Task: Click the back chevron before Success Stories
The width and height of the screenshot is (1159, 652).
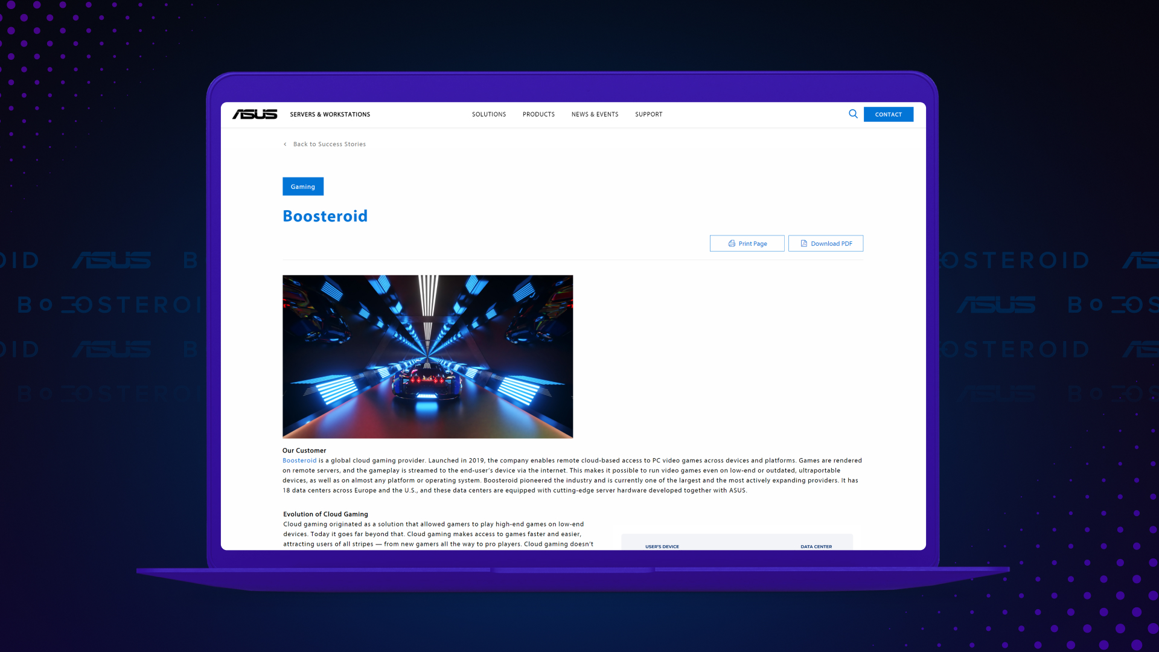Action: pyautogui.click(x=285, y=144)
